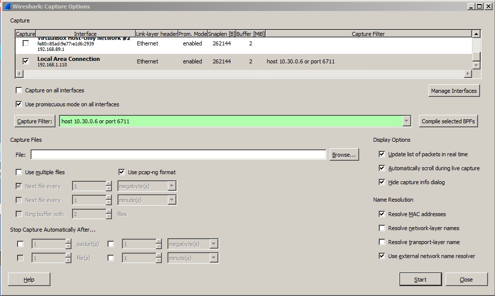Click interface list scroll left arrow
This screenshot has width=495, height=296.
(19, 73)
